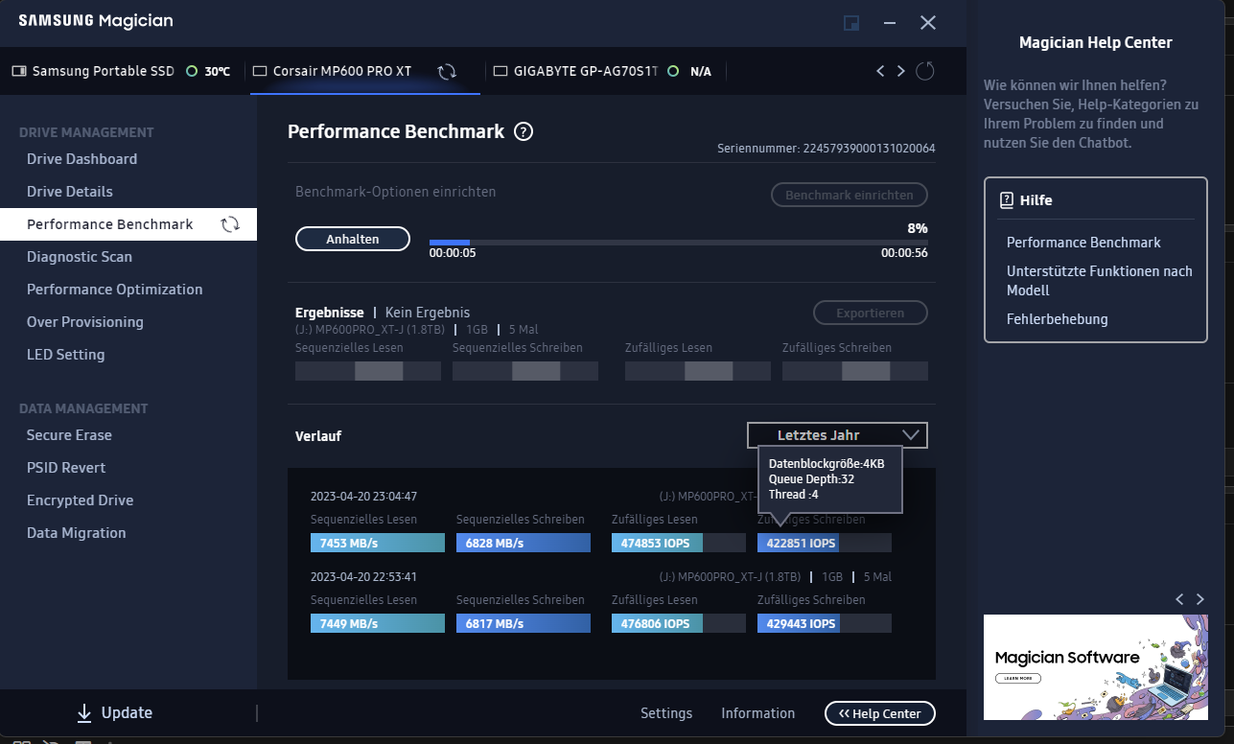Click the Seriennummer text

[x=827, y=149]
